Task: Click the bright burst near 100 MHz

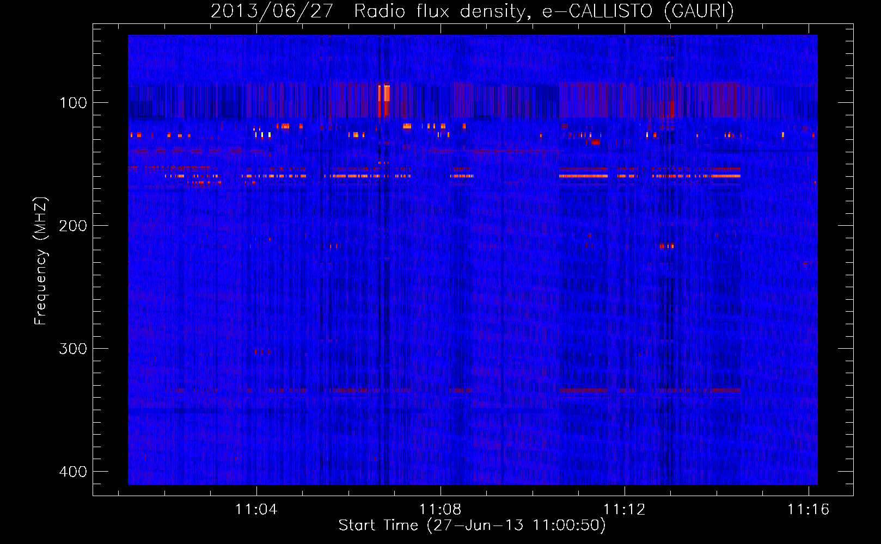Action: 384,100
